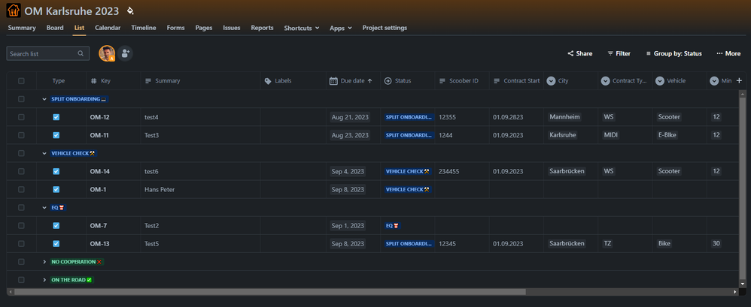This screenshot has width=751, height=307.
Task: Select the checkbox for row OM-14
Action: [x=21, y=171]
